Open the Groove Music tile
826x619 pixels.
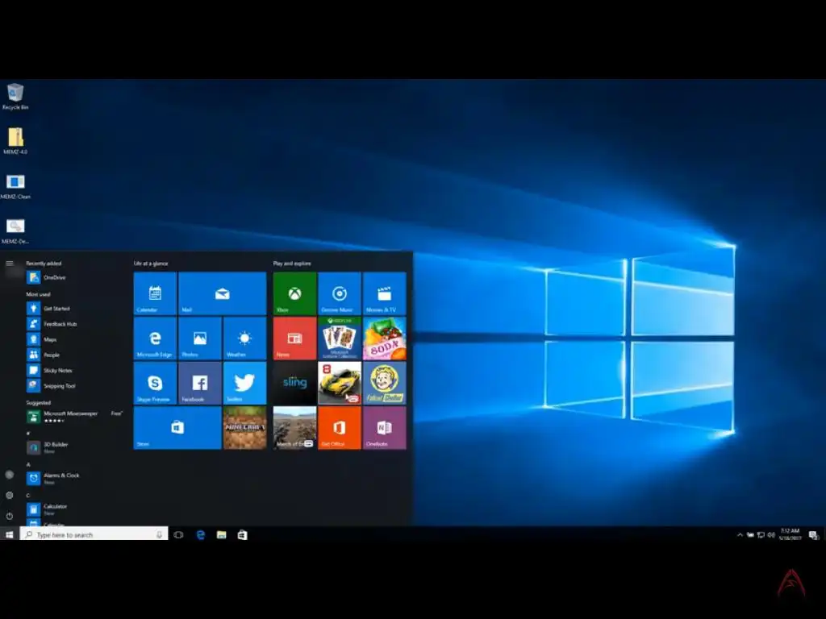point(340,293)
